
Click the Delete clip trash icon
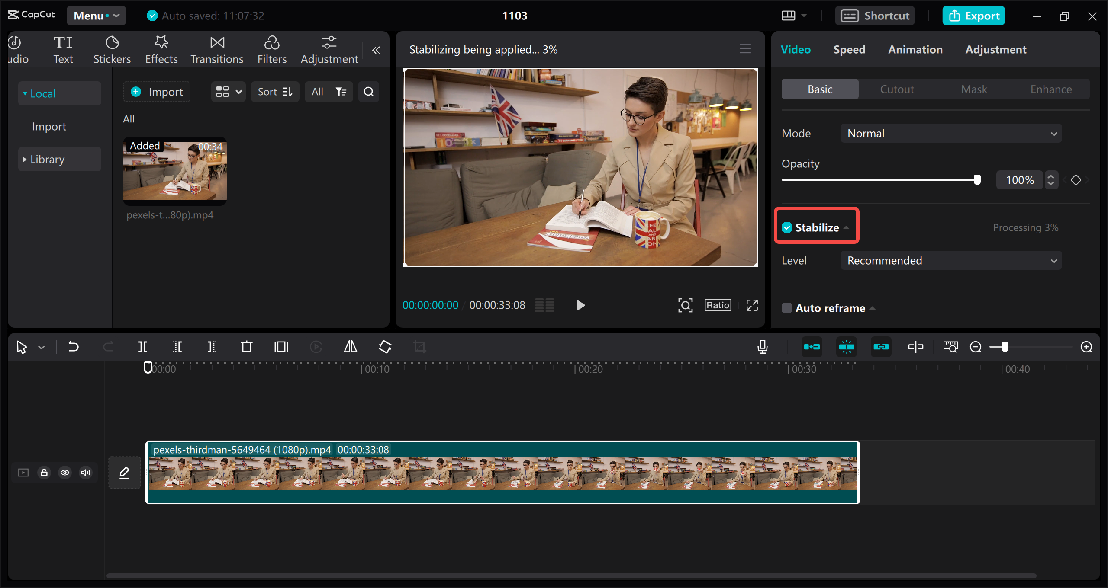247,347
